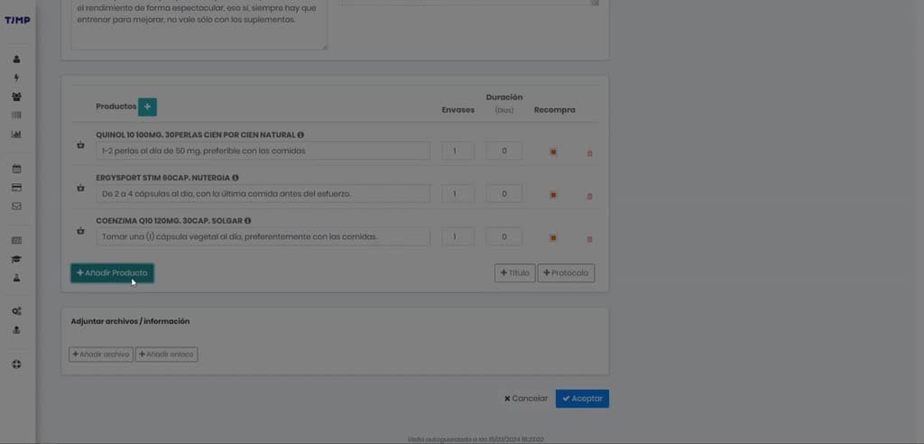Click basket icon for ERGYSPORT STIM product
Viewport: 924px width, 444px height.
pos(80,188)
